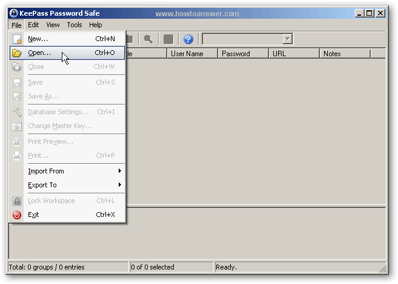Choose Exit from the File menu
The width and height of the screenshot is (398, 284).
67,215
